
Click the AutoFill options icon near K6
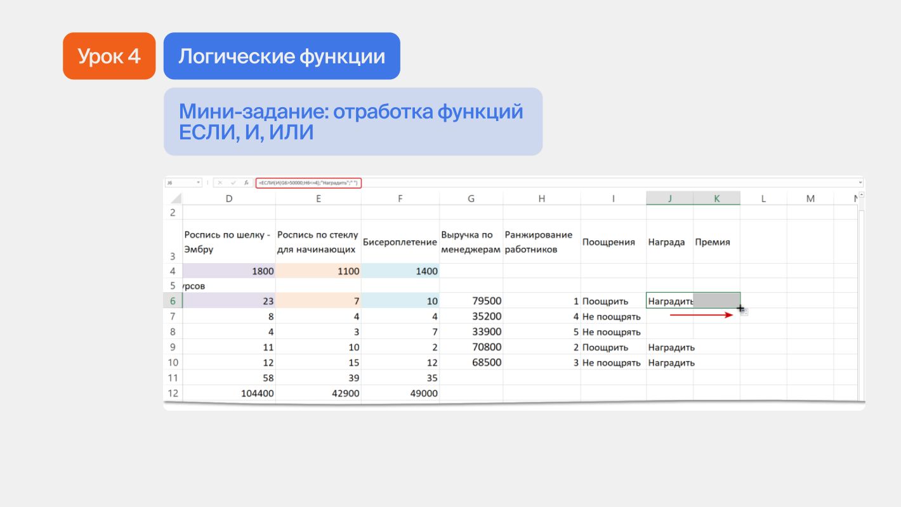coord(745,312)
